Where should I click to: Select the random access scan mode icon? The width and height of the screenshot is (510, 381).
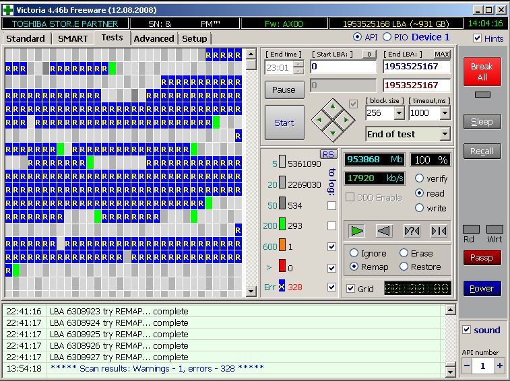tap(411, 231)
